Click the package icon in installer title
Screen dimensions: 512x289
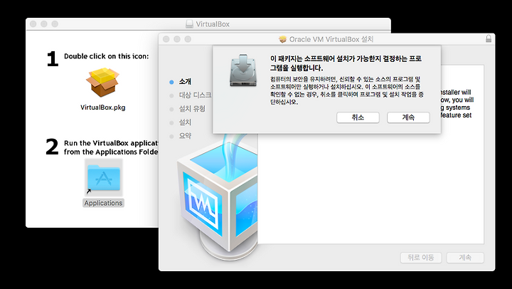pyautogui.click(x=283, y=39)
